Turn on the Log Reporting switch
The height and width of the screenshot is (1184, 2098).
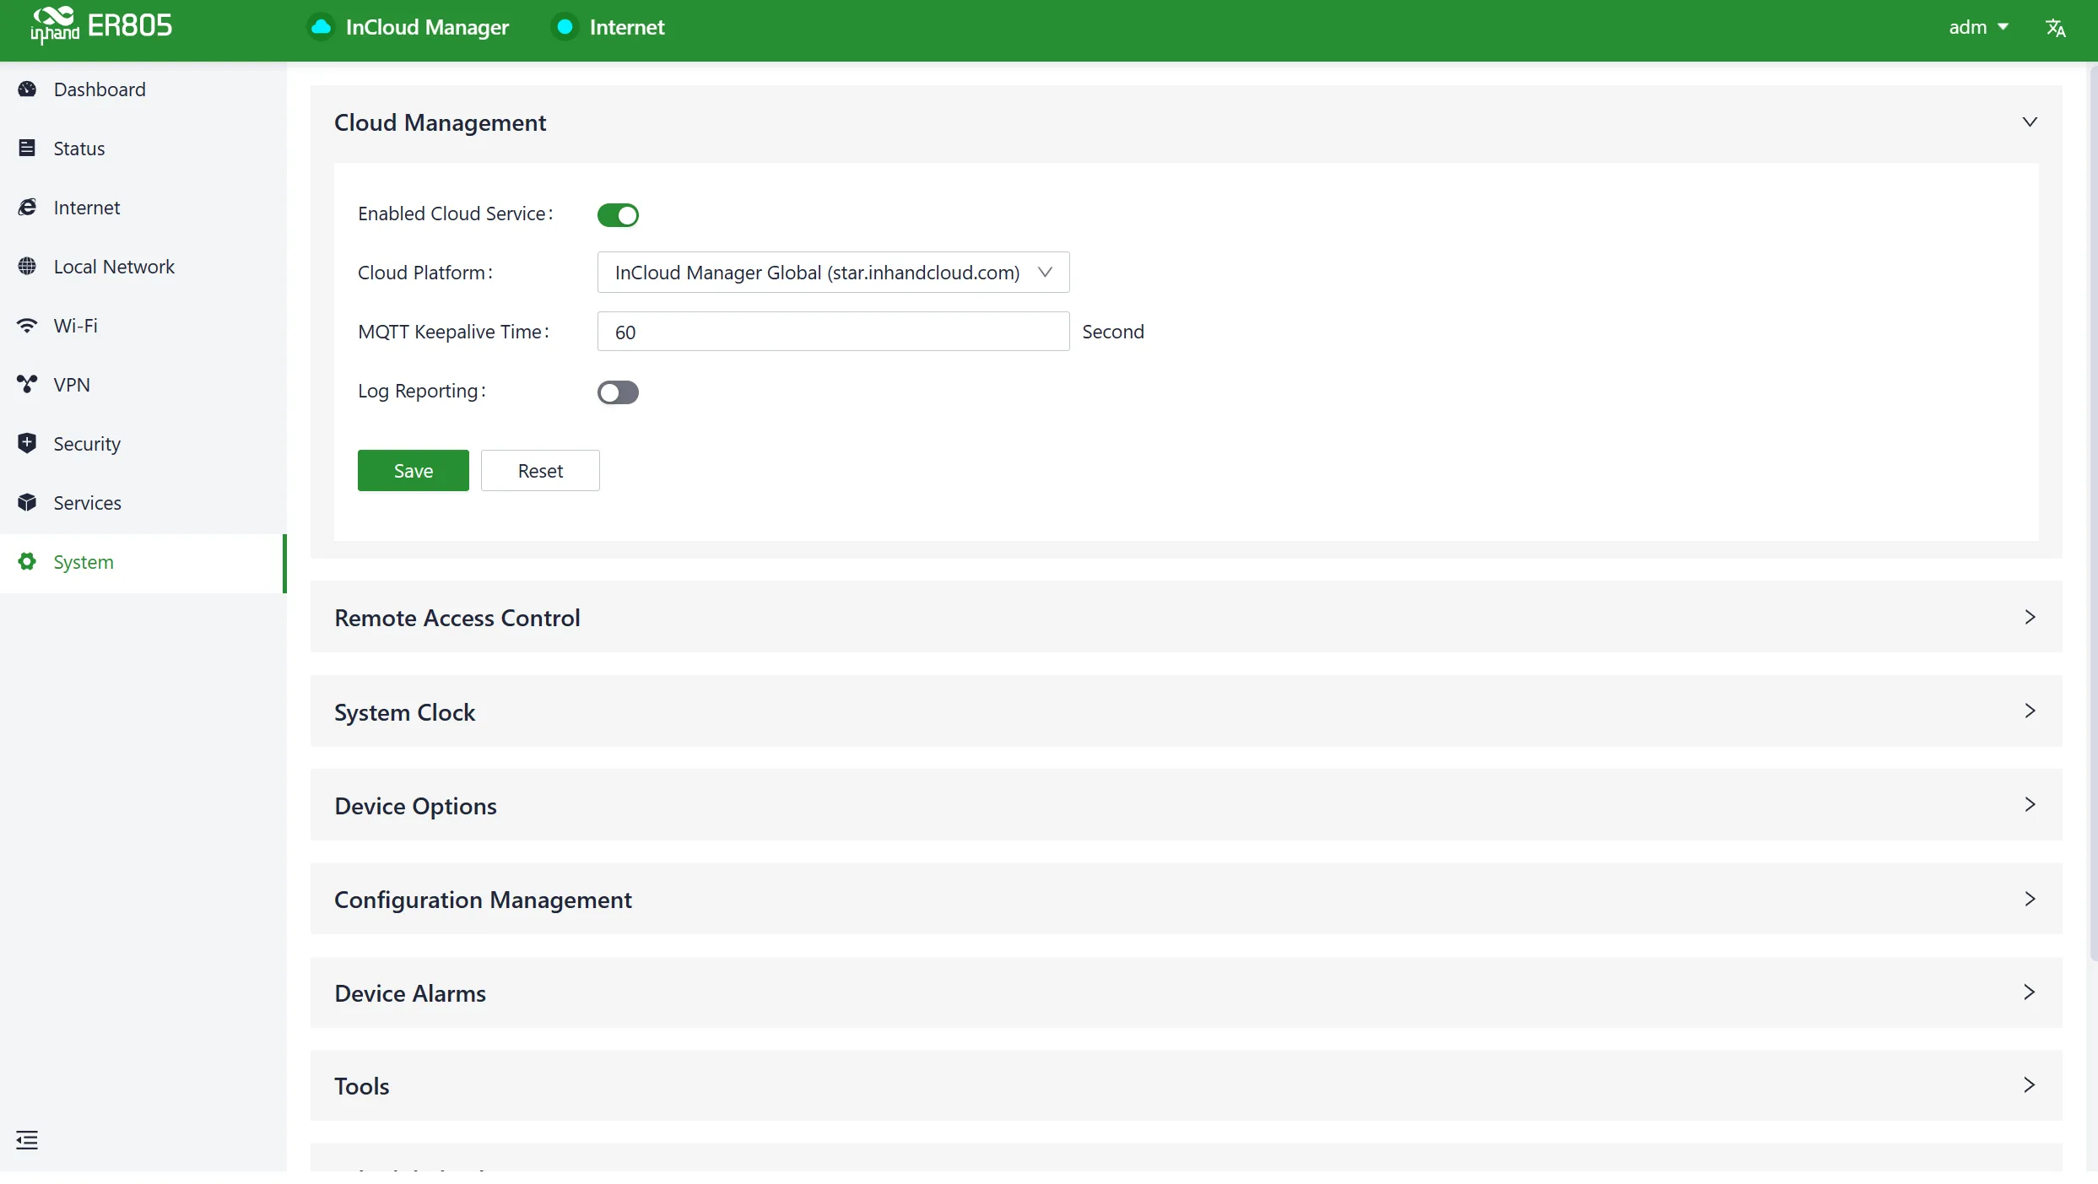pyautogui.click(x=618, y=392)
